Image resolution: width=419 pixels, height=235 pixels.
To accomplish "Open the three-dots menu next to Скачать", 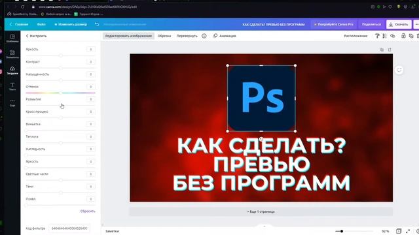I will (416, 24).
